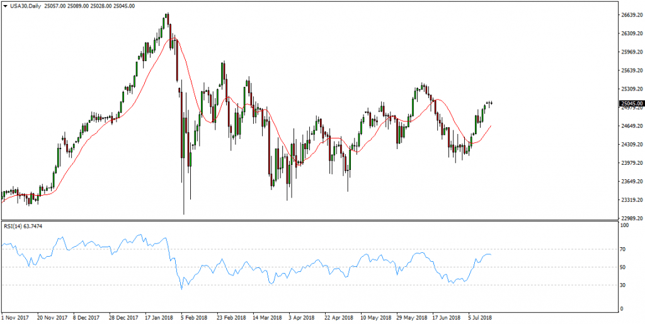Click the 22989.20 price axis label
The width and height of the screenshot is (645, 324).
(631, 218)
